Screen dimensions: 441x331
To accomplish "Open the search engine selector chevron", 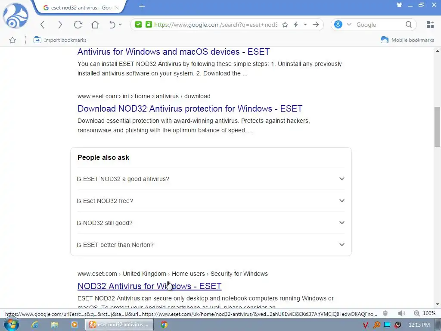I will (x=349, y=25).
